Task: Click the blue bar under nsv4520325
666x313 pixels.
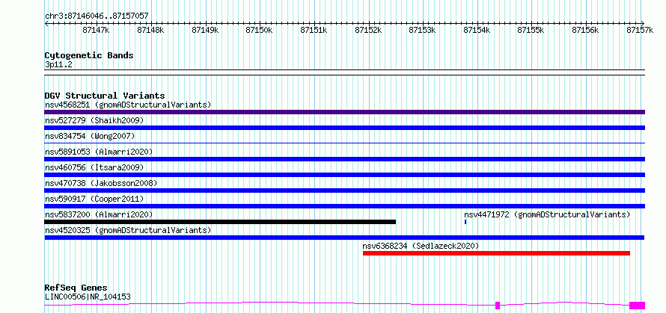Action: click(344, 238)
